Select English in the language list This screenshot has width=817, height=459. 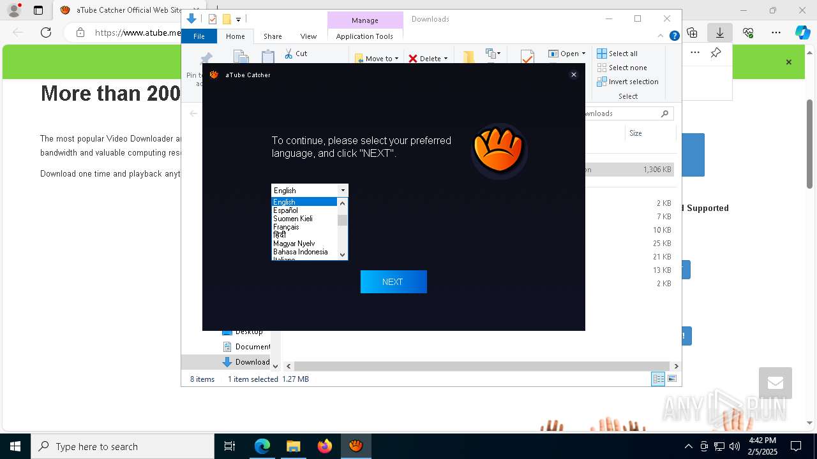304,202
